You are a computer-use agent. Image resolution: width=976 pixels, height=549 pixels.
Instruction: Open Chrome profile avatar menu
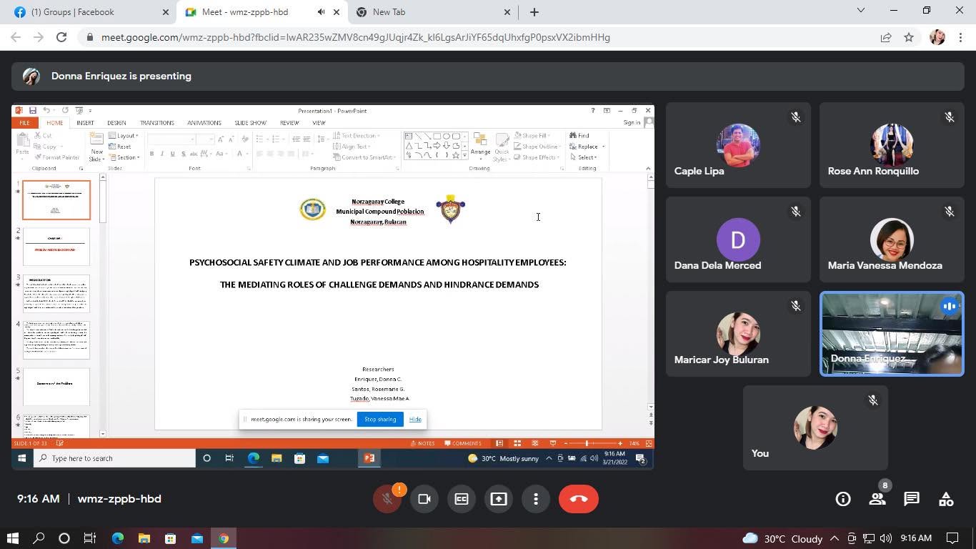[937, 37]
